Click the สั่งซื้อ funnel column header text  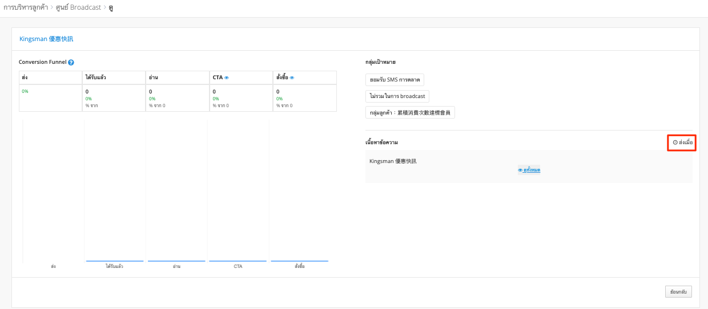281,78
